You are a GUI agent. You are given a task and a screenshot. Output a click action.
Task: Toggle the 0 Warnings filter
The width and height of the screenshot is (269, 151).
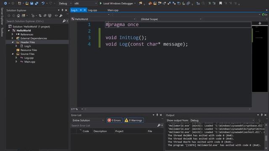tap(134, 120)
